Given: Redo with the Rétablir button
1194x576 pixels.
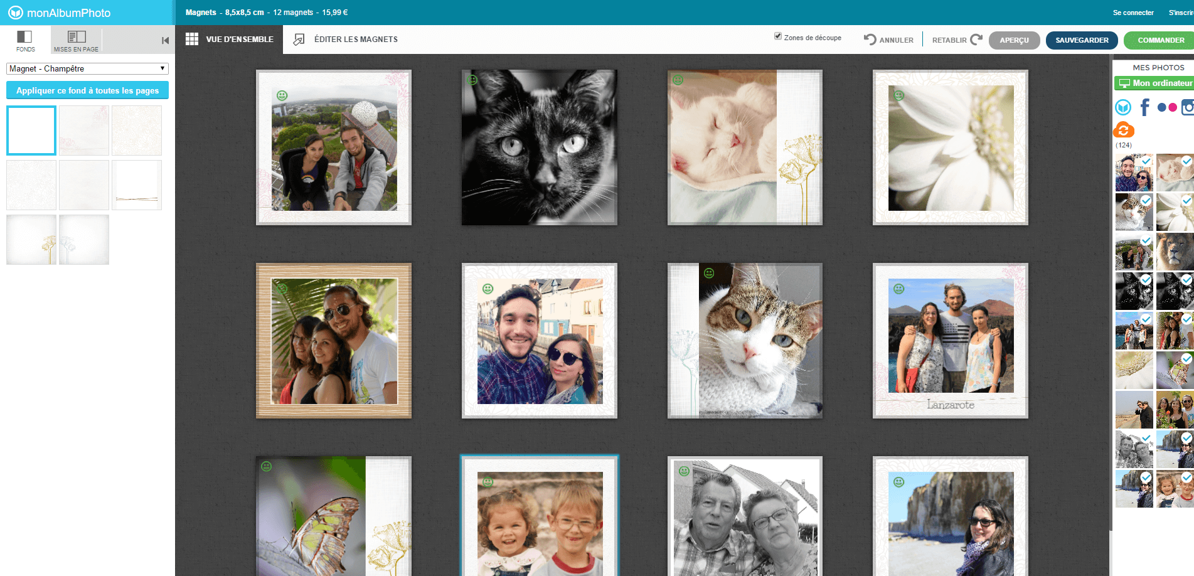Looking at the screenshot, I should tap(957, 40).
